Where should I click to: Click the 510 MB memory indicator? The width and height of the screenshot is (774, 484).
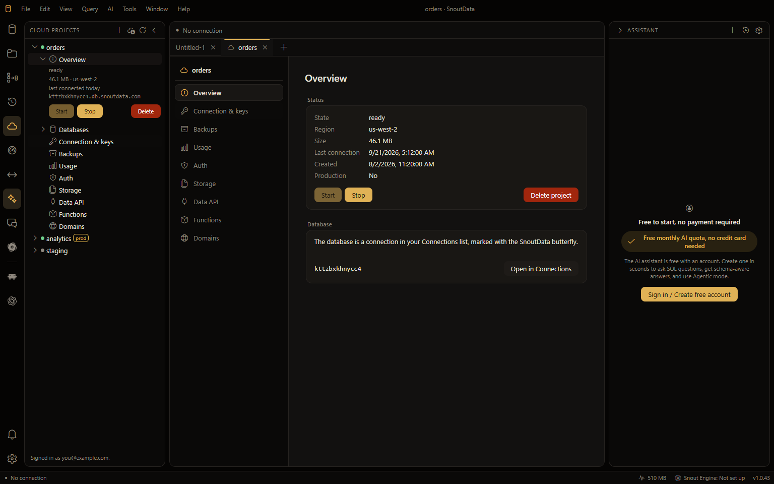653,478
